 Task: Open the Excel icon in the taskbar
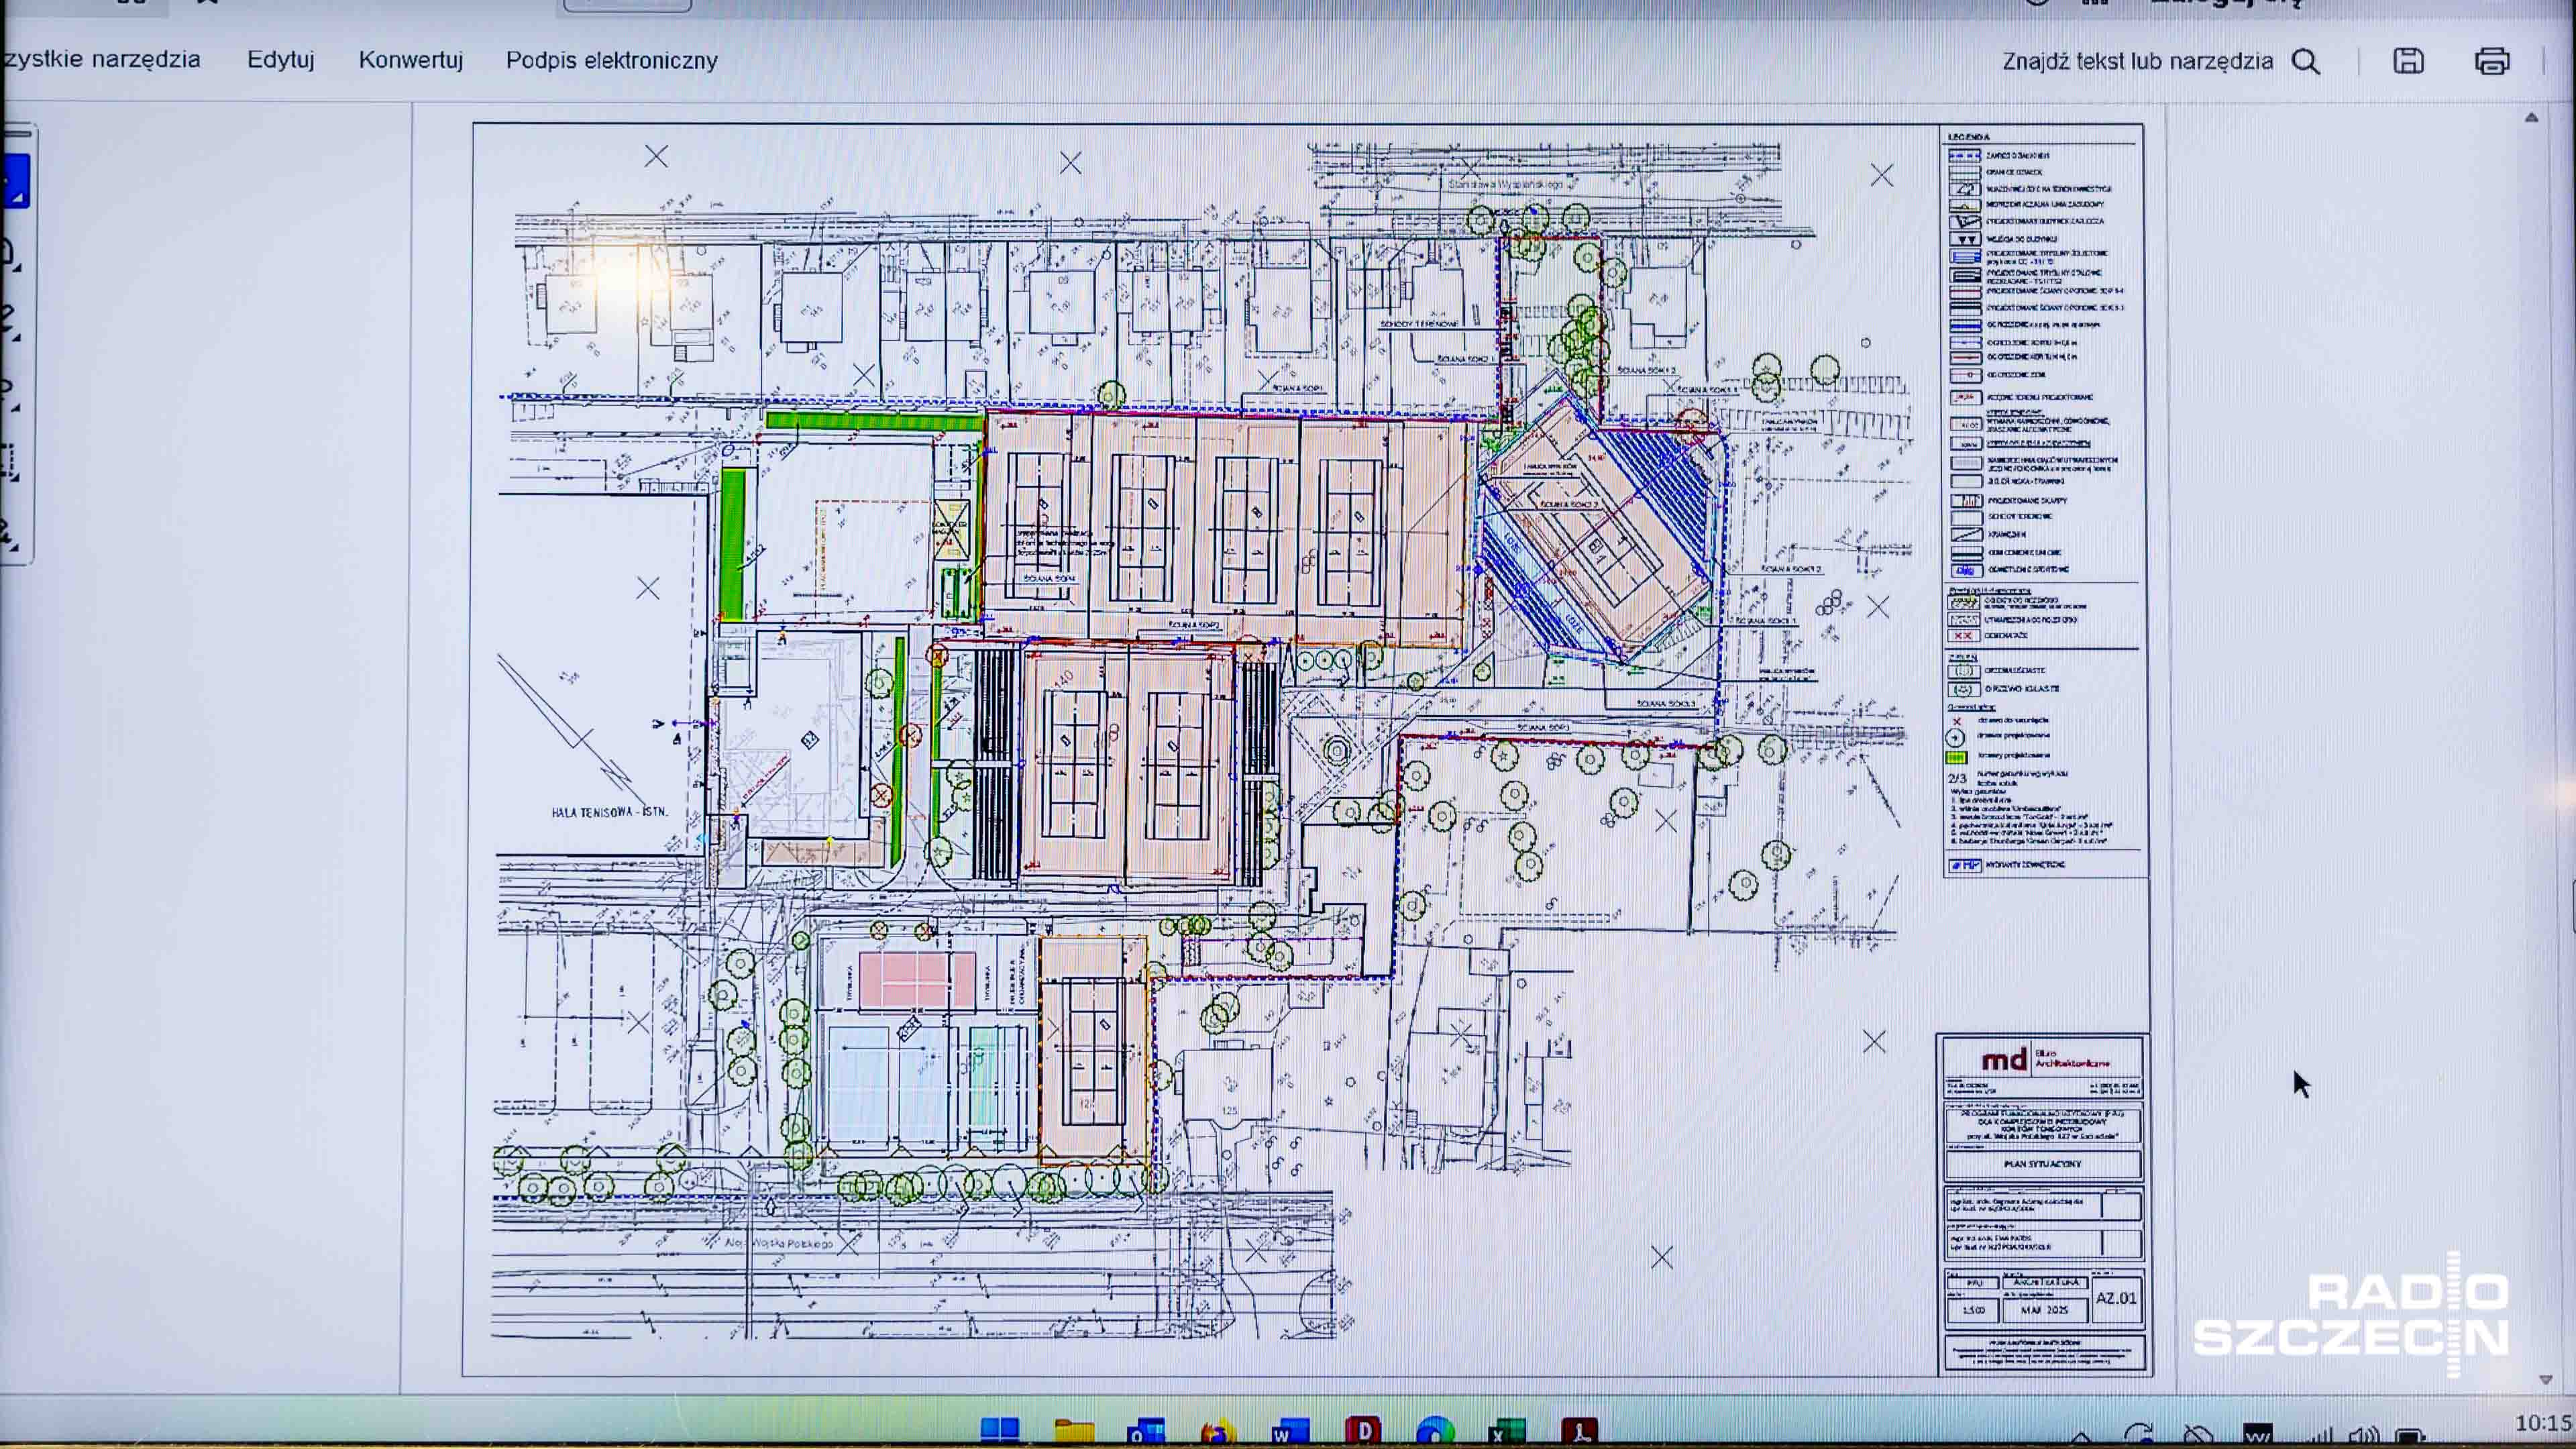[x=1506, y=1431]
